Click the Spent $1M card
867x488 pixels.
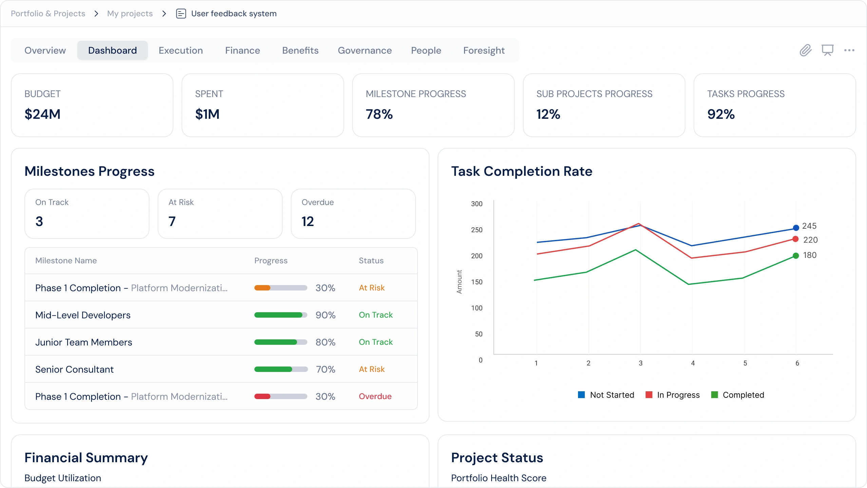pyautogui.click(x=263, y=105)
